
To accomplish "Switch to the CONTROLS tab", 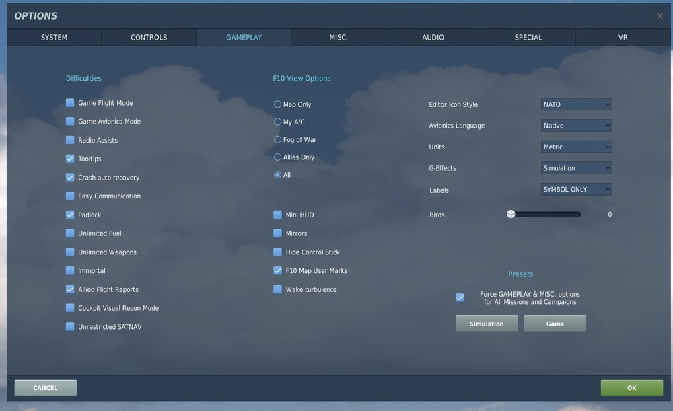I will (149, 37).
